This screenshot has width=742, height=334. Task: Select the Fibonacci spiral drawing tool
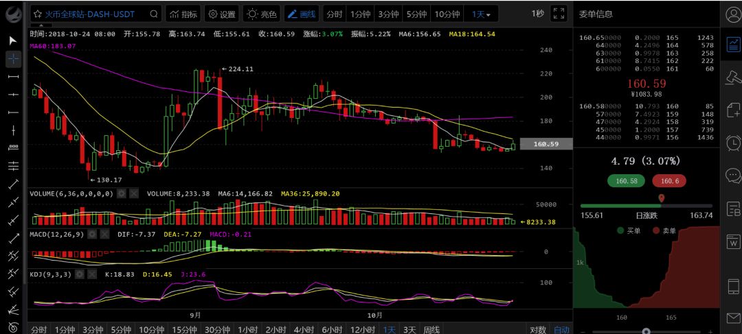click(x=13, y=326)
